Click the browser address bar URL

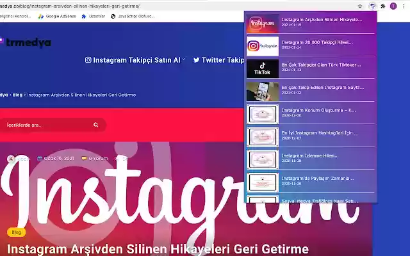[70, 6]
